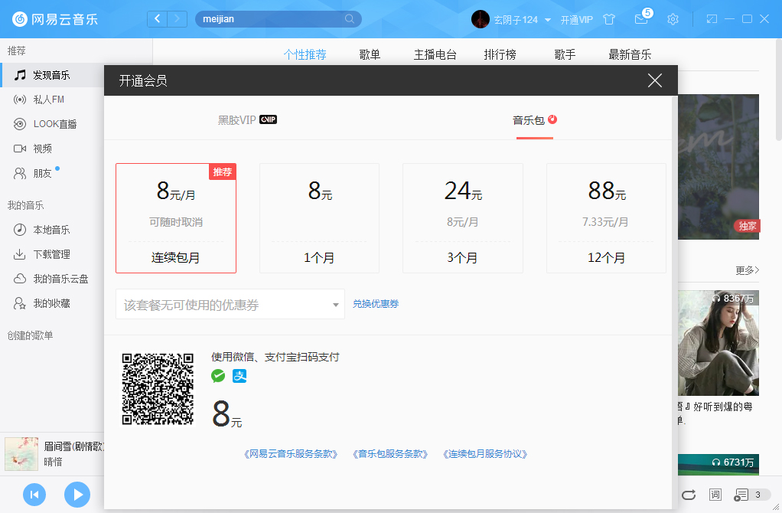
Task: Select WeChat as the payment method
Action: point(217,376)
